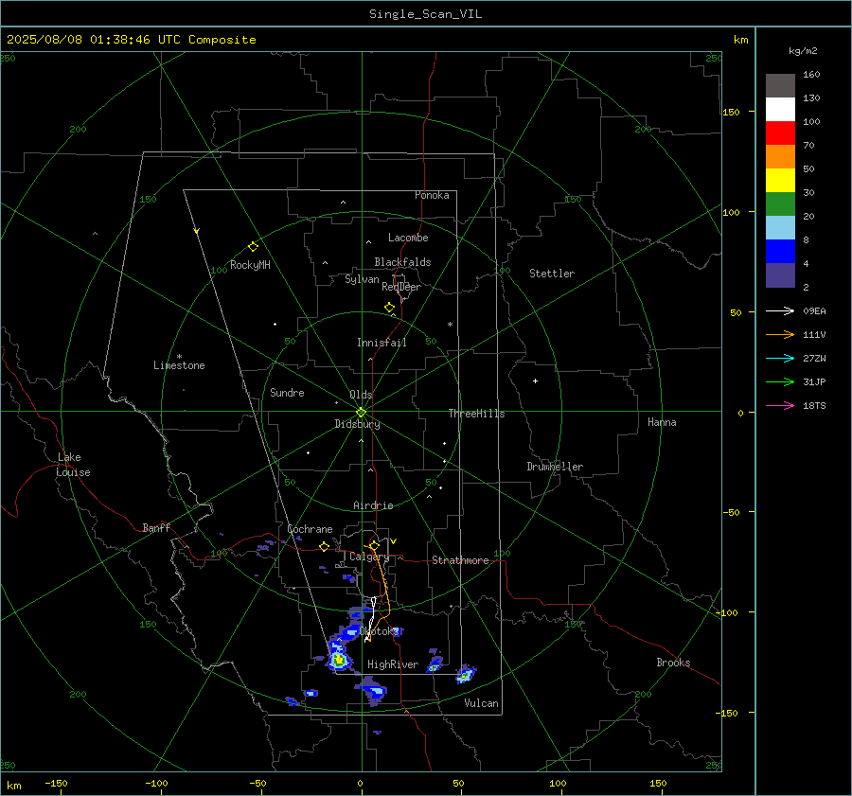Click the Lake Louise label

(x=73, y=465)
